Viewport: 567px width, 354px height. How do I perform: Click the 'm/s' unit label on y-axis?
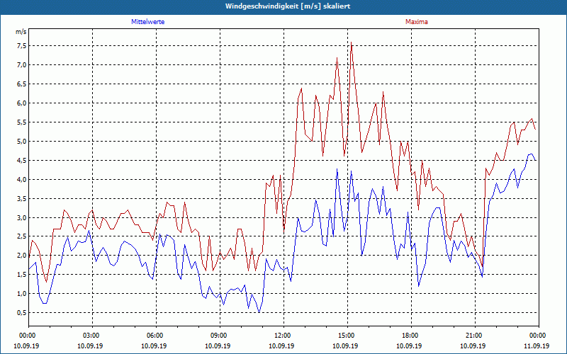click(x=21, y=31)
